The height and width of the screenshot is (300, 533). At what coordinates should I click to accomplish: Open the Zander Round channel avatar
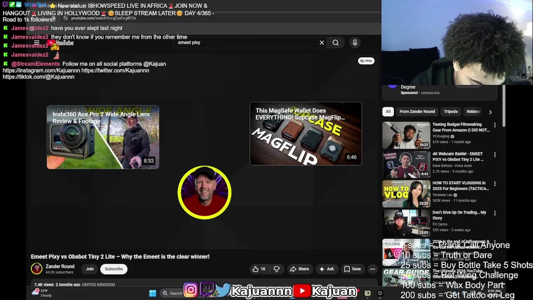pos(37,269)
